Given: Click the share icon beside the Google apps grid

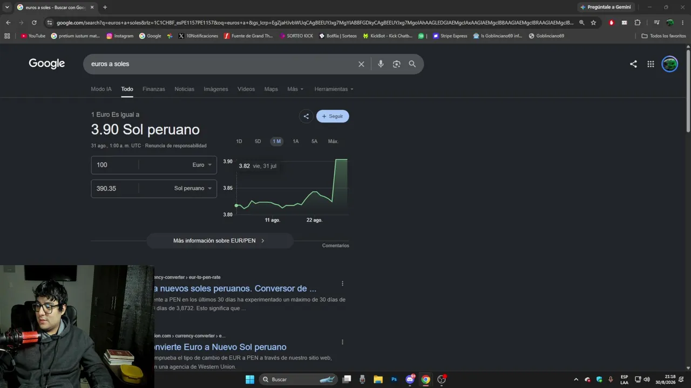Looking at the screenshot, I should (x=633, y=64).
